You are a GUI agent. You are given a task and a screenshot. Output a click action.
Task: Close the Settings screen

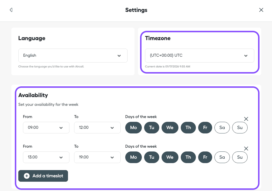coord(261,10)
